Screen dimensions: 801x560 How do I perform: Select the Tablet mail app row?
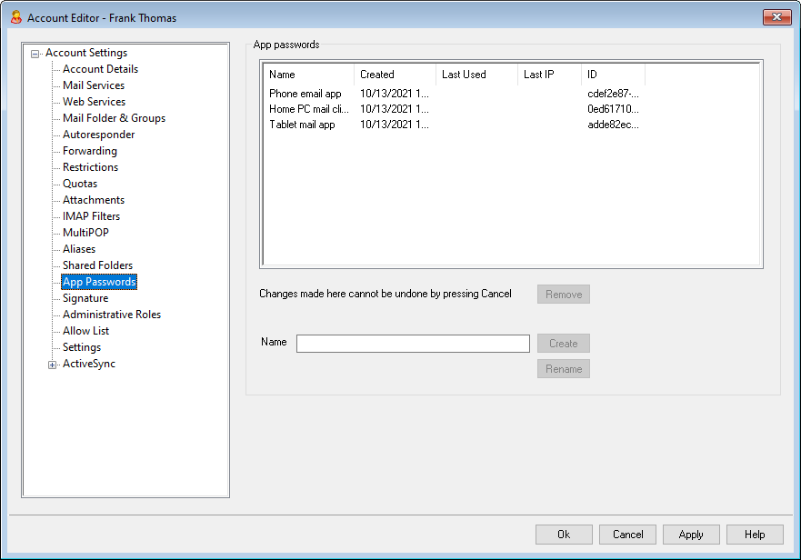pyautogui.click(x=302, y=125)
